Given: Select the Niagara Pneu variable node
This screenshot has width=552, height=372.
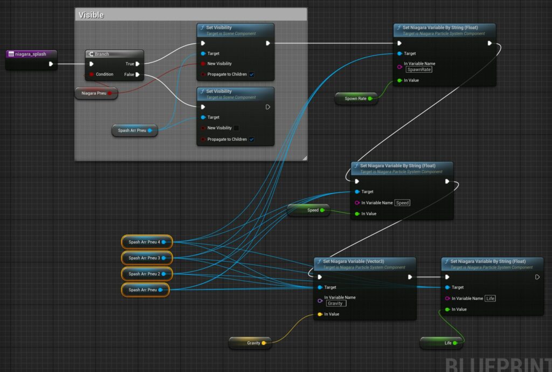Looking at the screenshot, I should [x=93, y=93].
